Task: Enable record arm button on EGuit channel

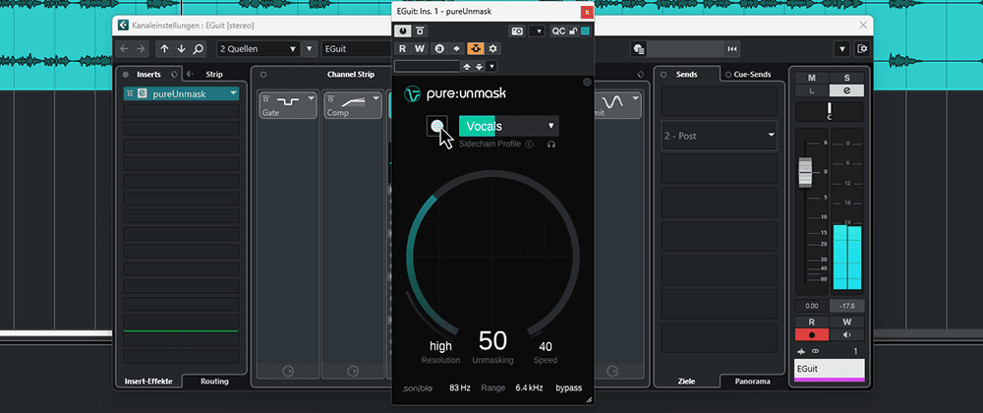Action: coord(811,334)
